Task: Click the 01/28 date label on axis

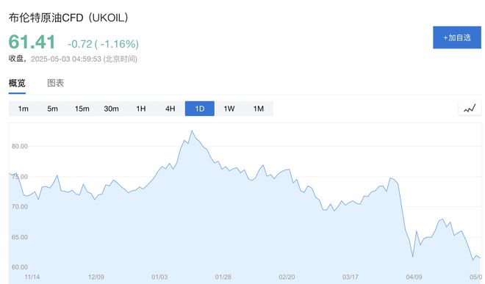Action: pyautogui.click(x=223, y=277)
